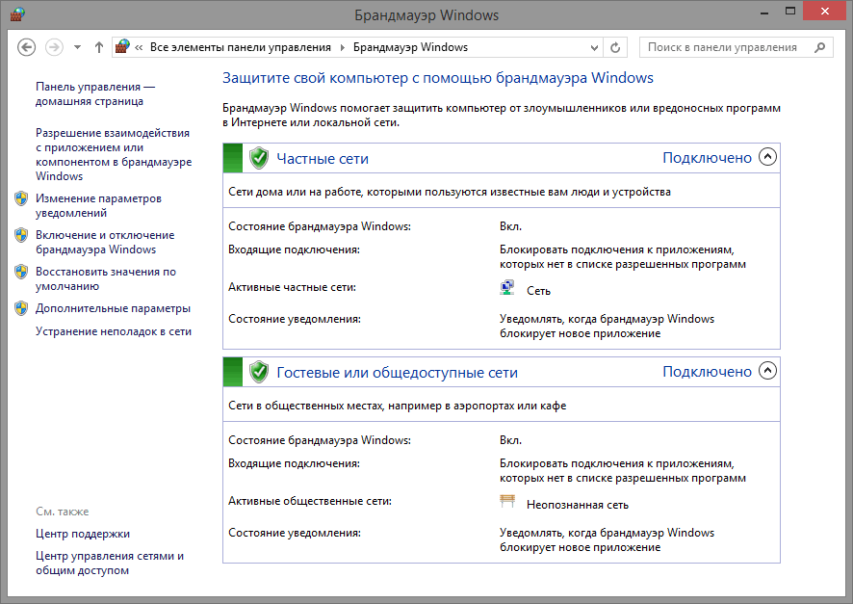Click the up-one-level arrow button
853x604 pixels.
tap(99, 47)
